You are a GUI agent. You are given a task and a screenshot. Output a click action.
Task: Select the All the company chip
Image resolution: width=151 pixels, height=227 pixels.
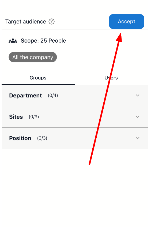tap(33, 57)
